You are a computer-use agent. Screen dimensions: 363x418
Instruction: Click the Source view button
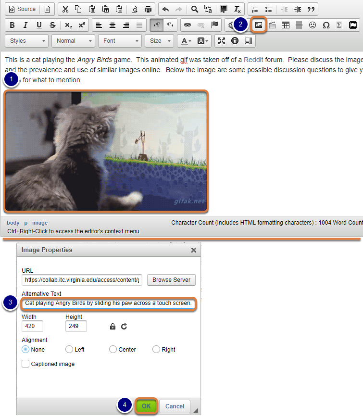[x=23, y=9]
